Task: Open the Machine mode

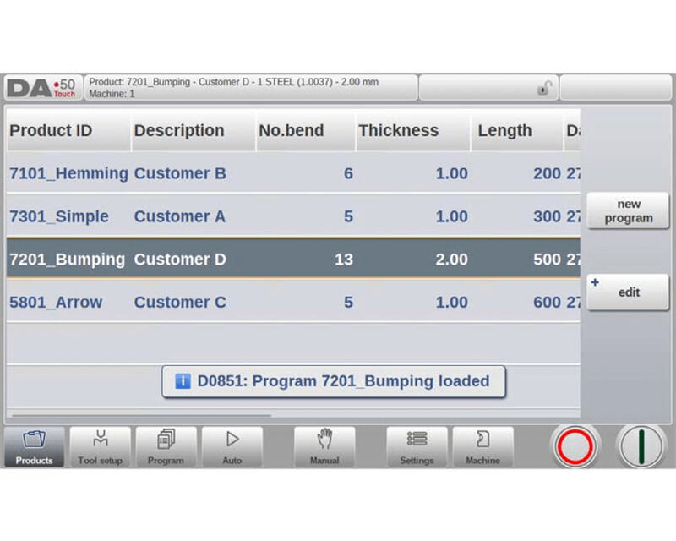Action: (482, 447)
